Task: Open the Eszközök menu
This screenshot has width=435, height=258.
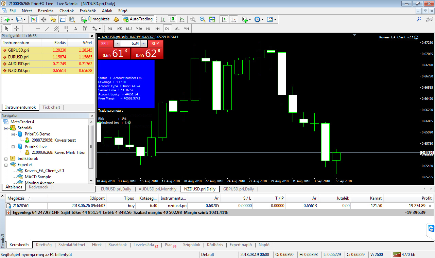Action: [88, 11]
